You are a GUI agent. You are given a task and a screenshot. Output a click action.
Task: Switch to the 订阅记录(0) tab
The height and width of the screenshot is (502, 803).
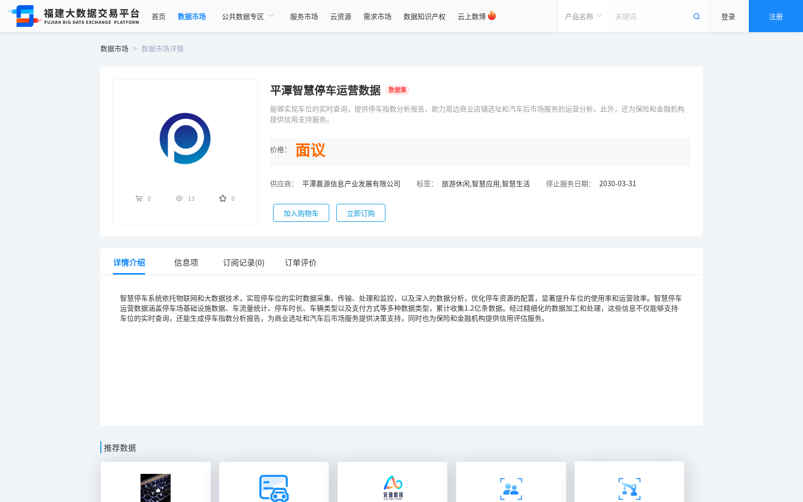244,263
